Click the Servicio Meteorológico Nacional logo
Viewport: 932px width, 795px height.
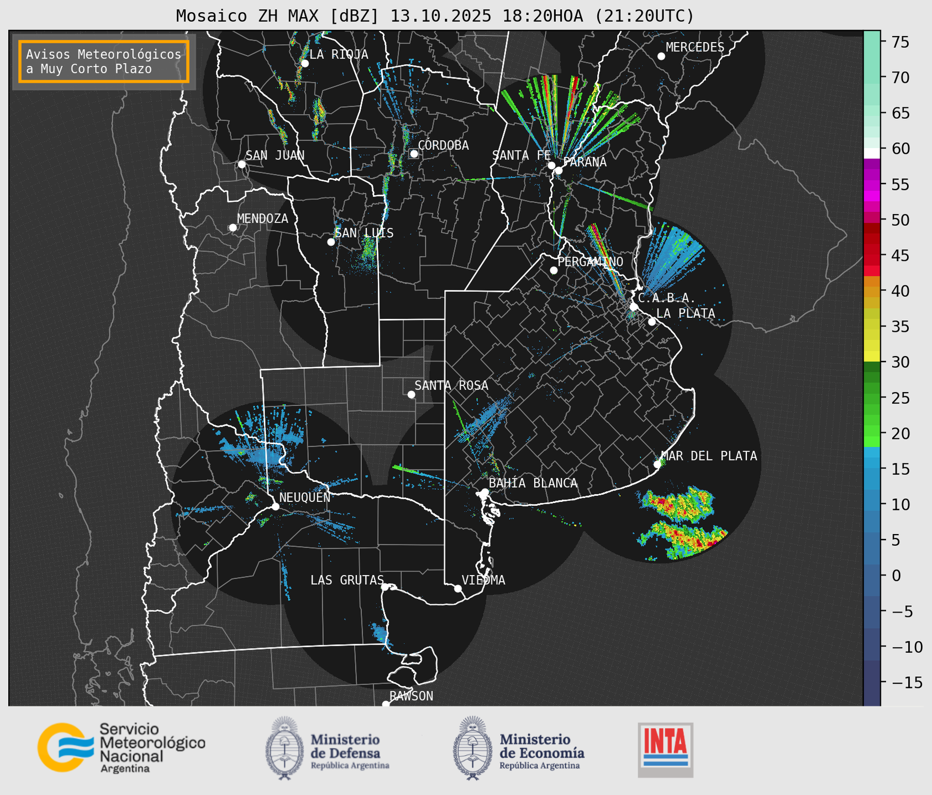[121, 747]
